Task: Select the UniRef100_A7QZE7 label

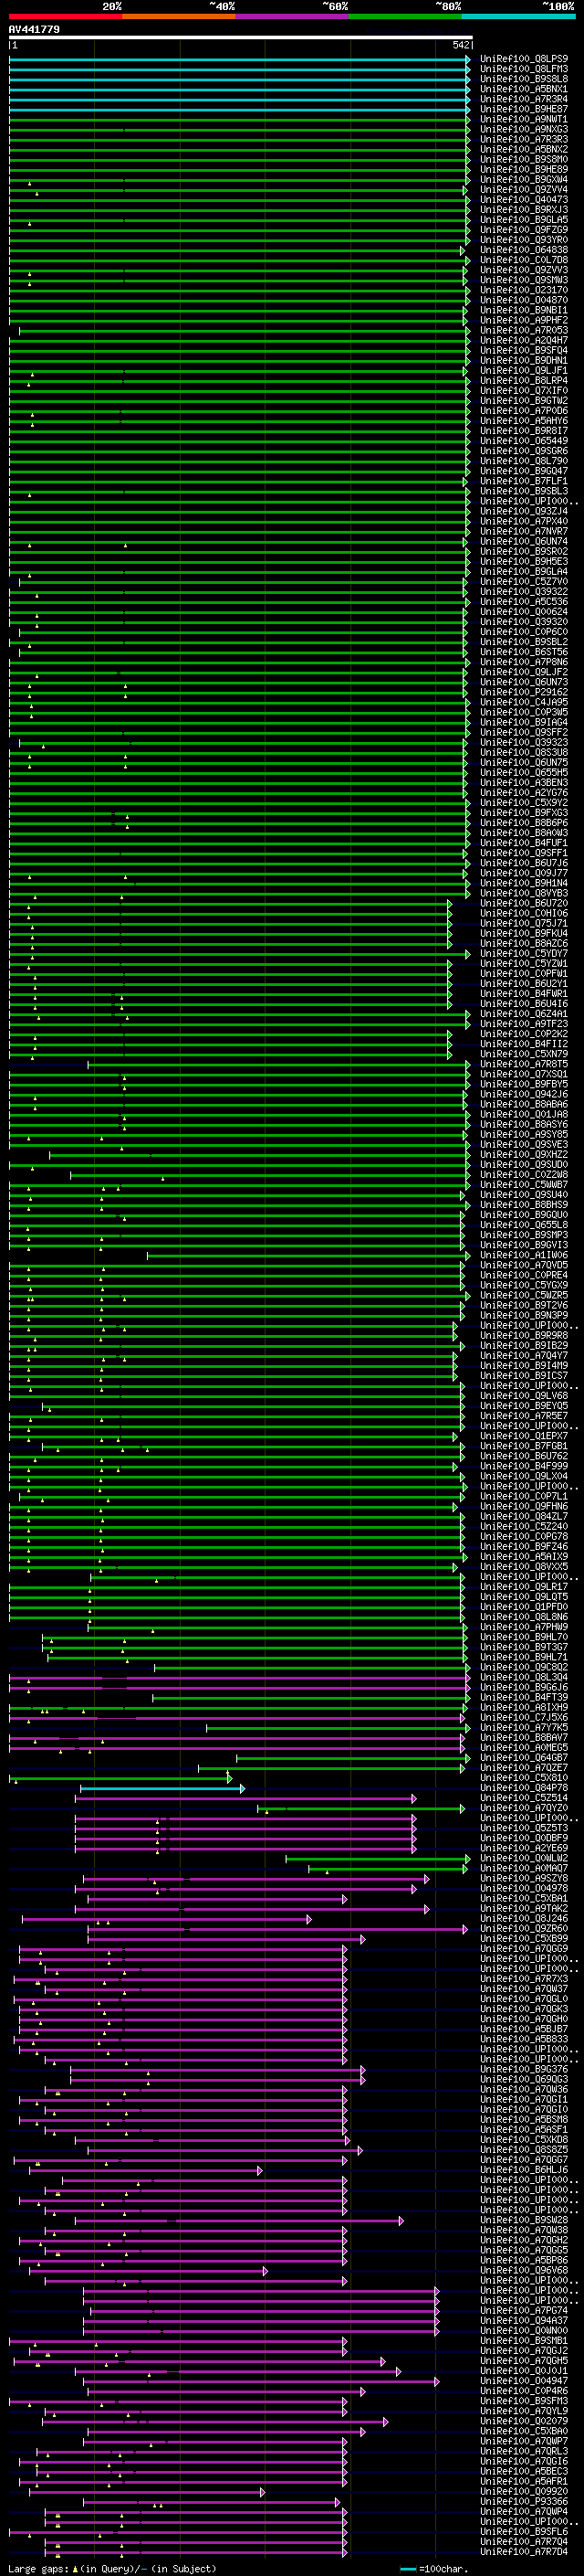Action: 524,1768
